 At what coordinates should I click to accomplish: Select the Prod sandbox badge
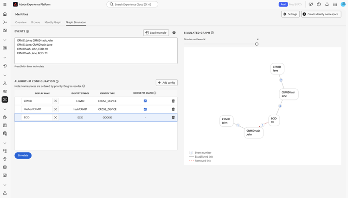(283, 5)
